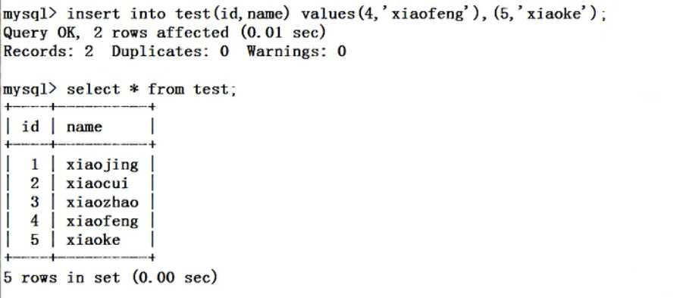
Task: Click id value 3 in table
Action: point(34,202)
